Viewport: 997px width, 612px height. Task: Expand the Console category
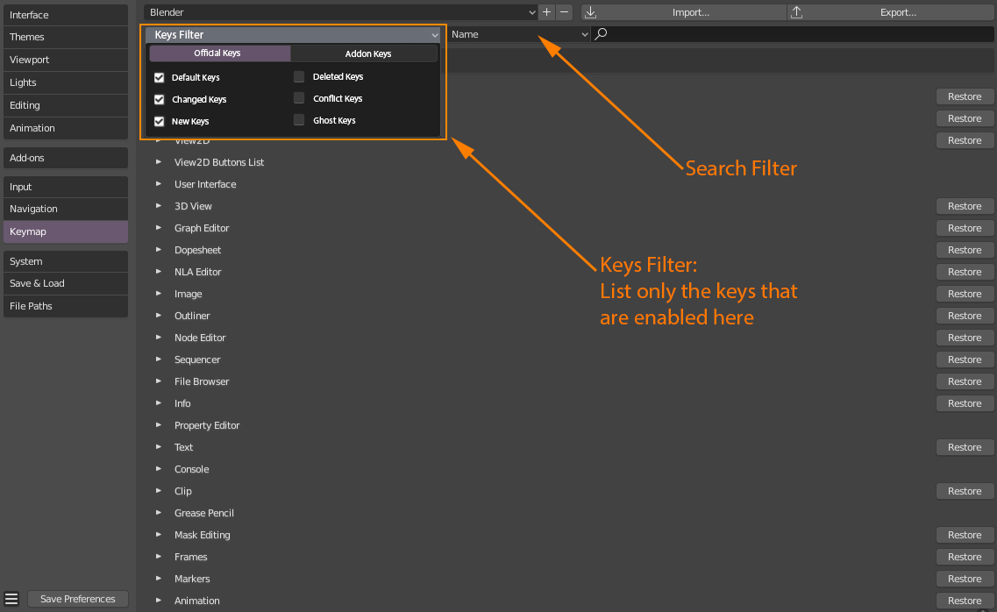(x=159, y=469)
